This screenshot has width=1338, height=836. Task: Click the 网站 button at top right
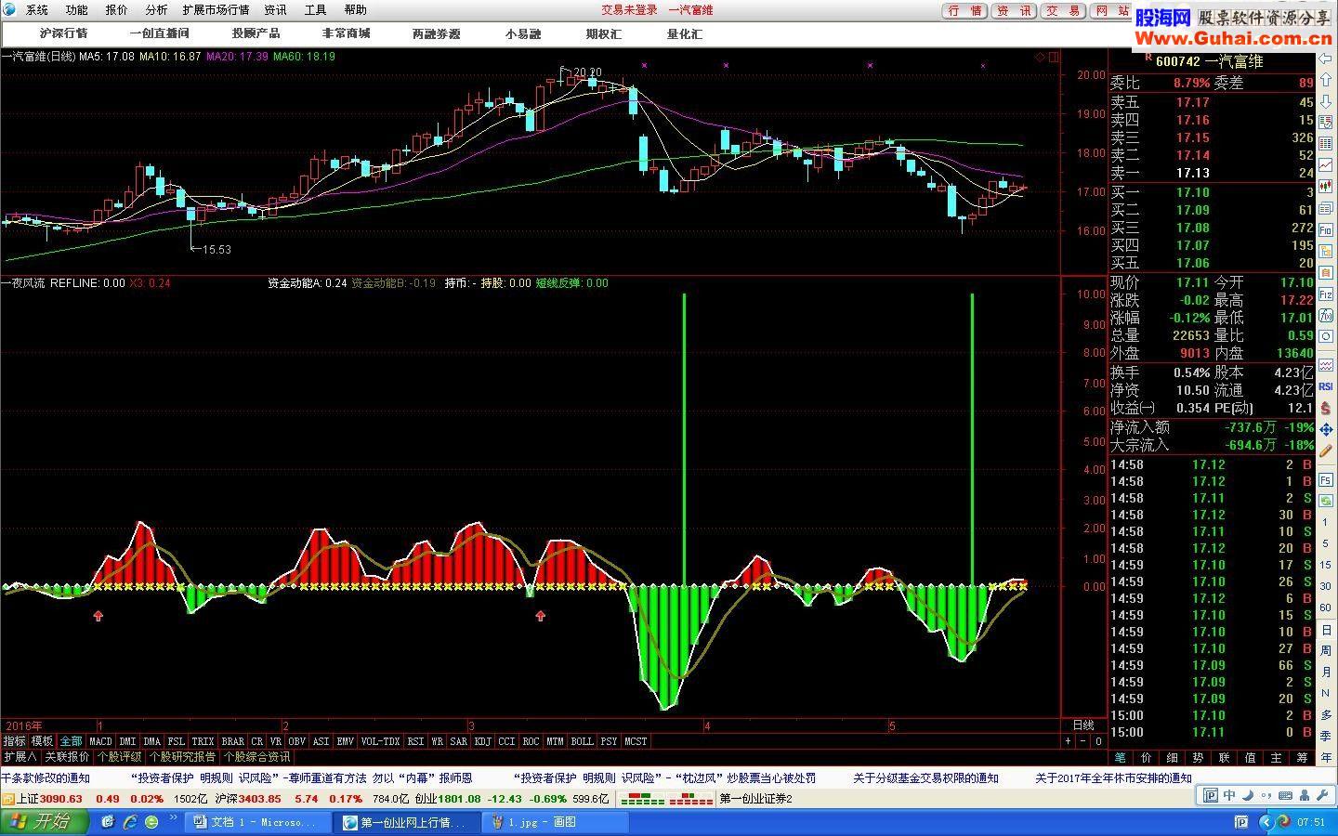point(1112,11)
